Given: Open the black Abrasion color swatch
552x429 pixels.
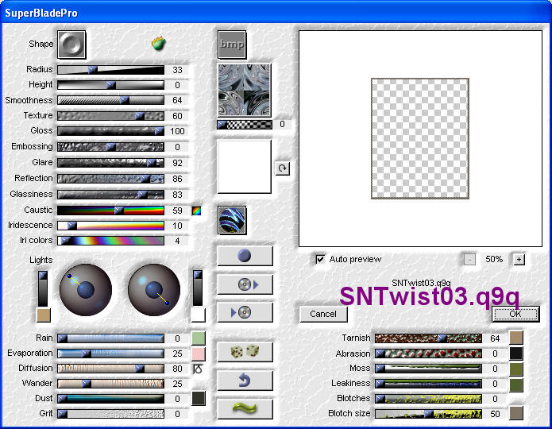Looking at the screenshot, I should click(x=516, y=354).
